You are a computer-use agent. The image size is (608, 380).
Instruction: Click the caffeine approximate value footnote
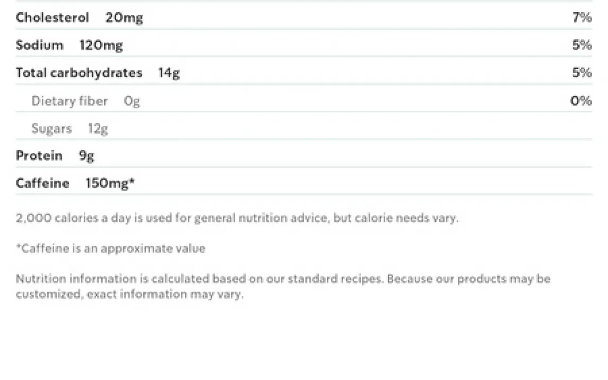click(110, 248)
